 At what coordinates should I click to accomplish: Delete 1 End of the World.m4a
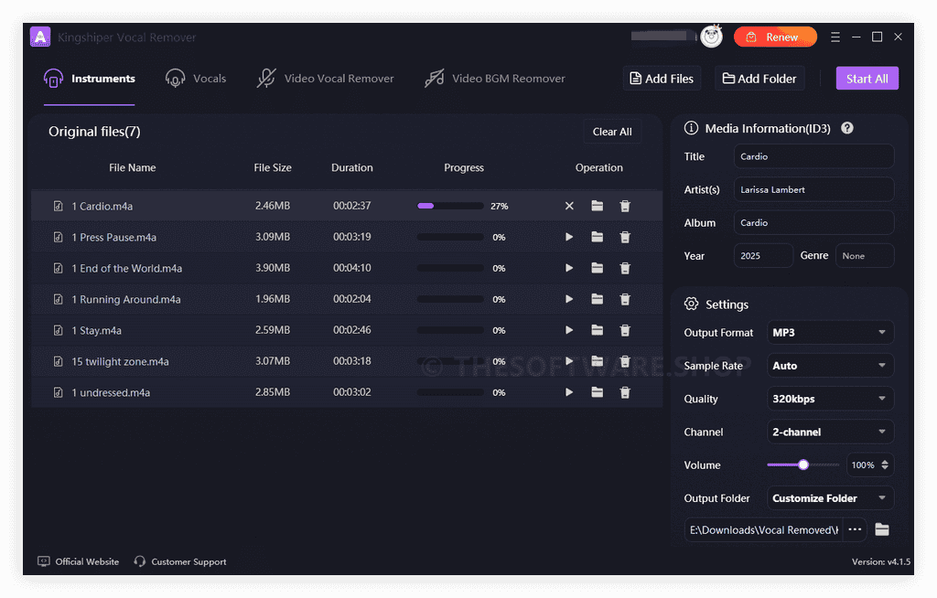pyautogui.click(x=625, y=268)
